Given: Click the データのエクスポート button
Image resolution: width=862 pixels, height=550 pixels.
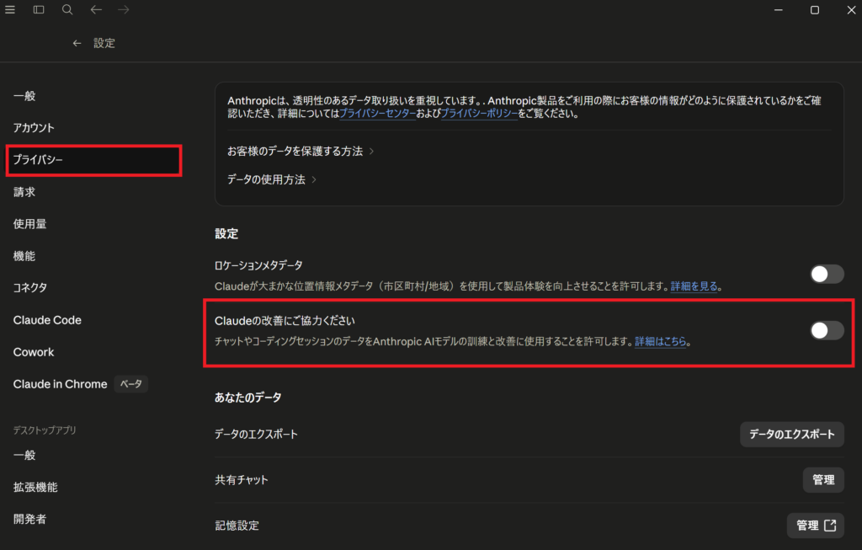Looking at the screenshot, I should tap(791, 435).
